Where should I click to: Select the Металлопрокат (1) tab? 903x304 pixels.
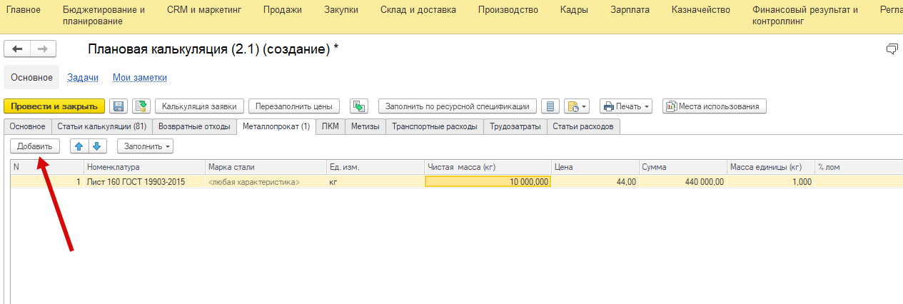tap(276, 127)
